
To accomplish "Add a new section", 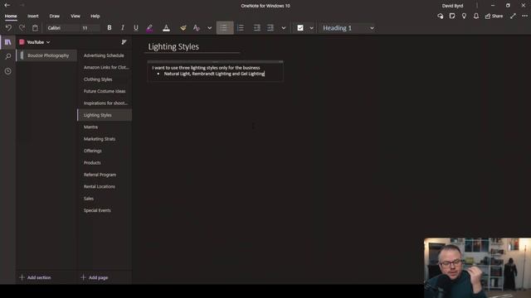I will [35, 277].
